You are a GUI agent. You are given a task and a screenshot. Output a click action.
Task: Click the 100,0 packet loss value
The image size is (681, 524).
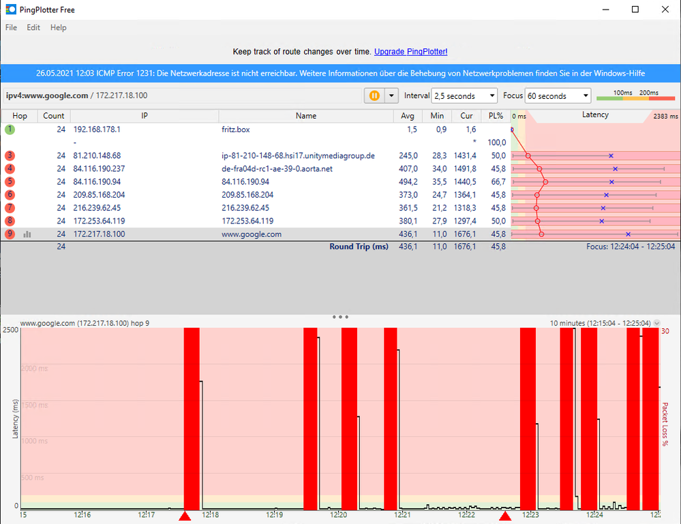point(497,142)
